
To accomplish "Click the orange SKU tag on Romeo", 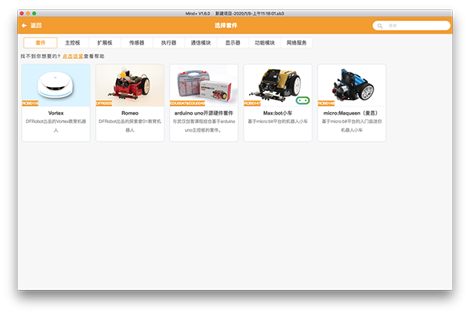I will coord(104,103).
